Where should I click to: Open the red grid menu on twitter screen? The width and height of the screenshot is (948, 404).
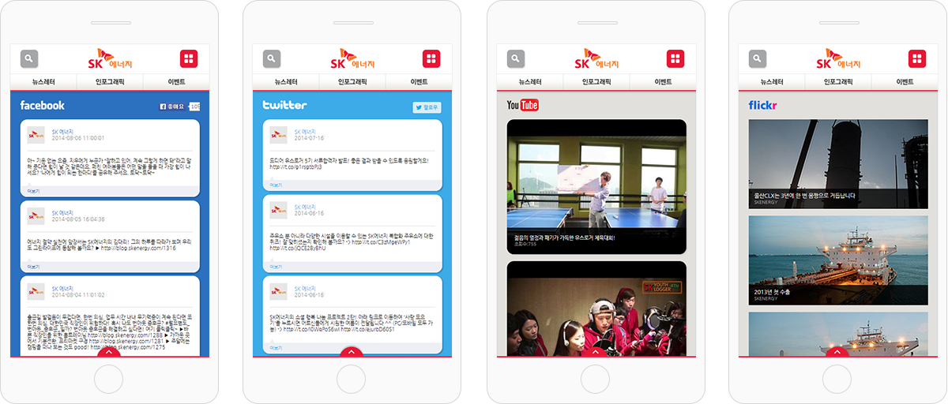click(431, 58)
